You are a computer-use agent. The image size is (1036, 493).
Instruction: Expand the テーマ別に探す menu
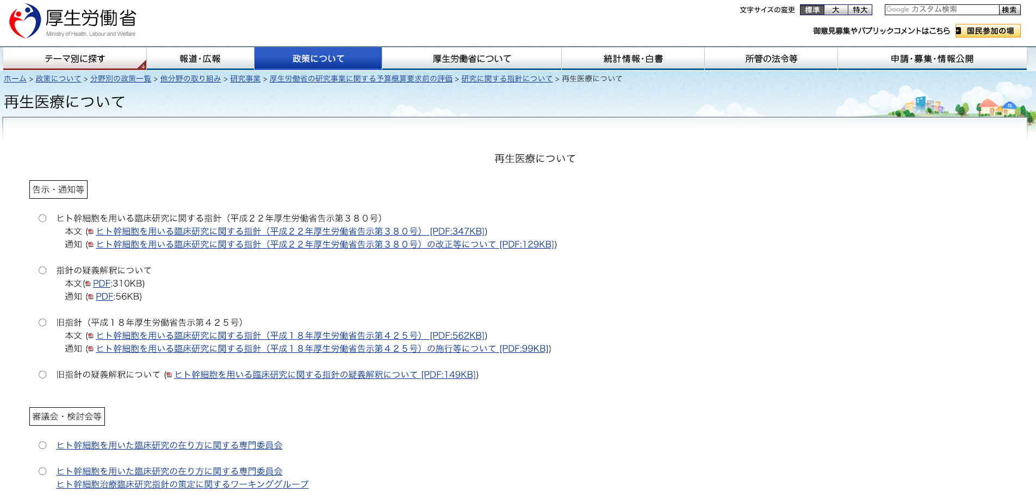point(75,59)
